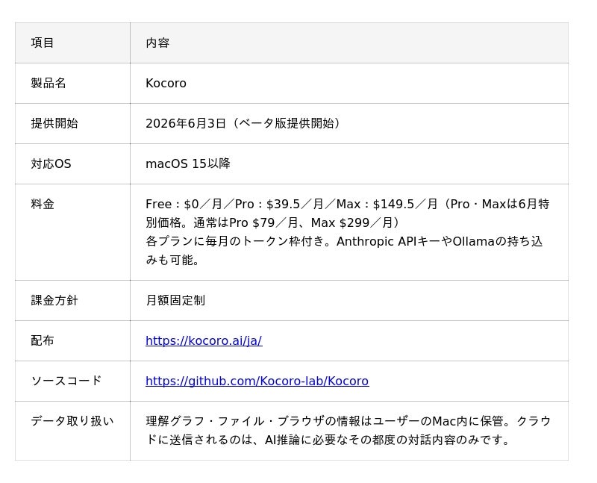Click the 提供開始 row label
597x483 pixels.
pyautogui.click(x=54, y=123)
